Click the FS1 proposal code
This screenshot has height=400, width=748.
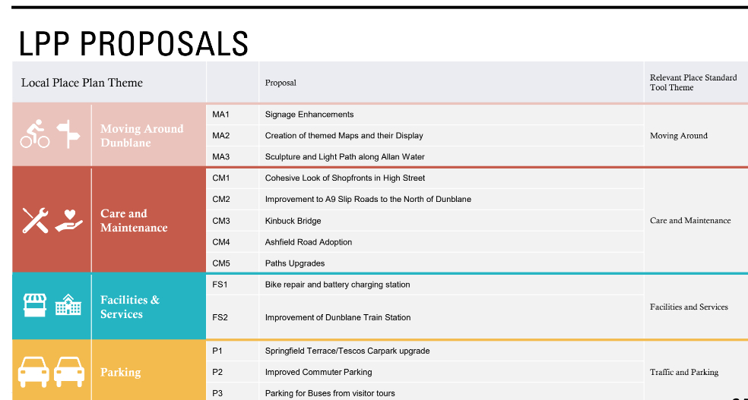click(x=220, y=285)
